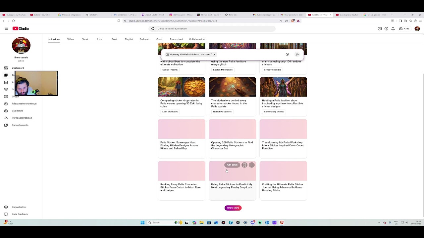The image size is (424, 238).
Task: Switch to the 'LuBalo - YouTube' browser tab
Action: (42, 15)
